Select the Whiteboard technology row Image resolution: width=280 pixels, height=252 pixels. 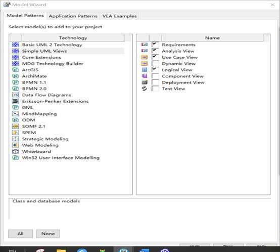67,151
